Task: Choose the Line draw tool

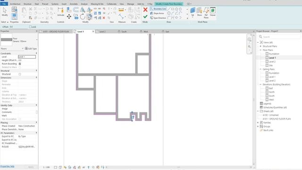Action: pos(169,9)
